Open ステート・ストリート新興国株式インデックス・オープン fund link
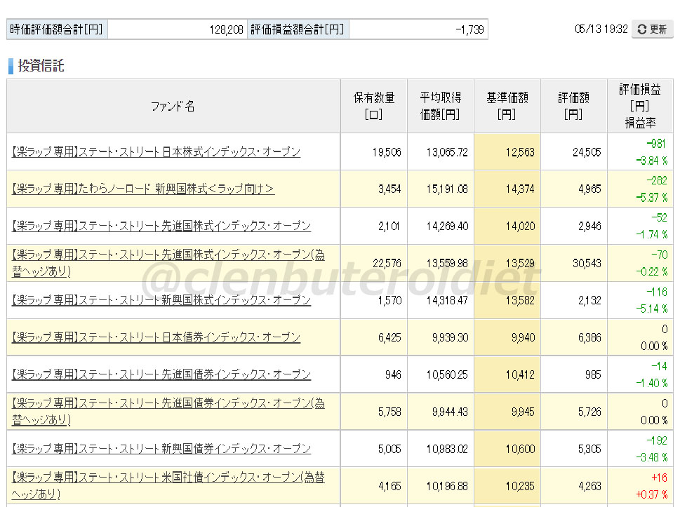Screen dimensions: 680x507 (x=161, y=300)
